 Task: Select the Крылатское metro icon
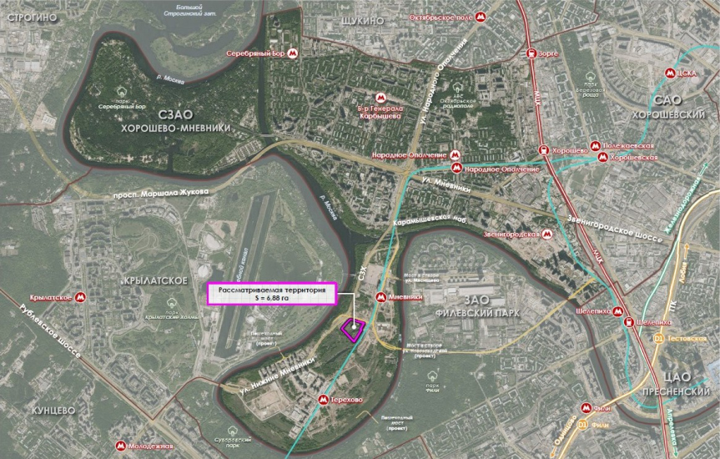coord(81,298)
